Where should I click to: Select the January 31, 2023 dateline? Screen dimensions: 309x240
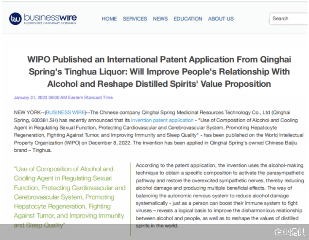point(63,97)
